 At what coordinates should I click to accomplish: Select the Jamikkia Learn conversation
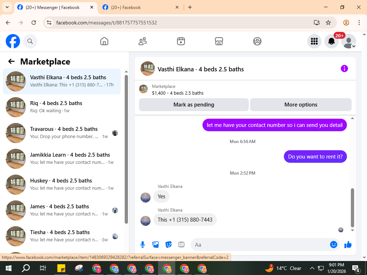click(62, 158)
